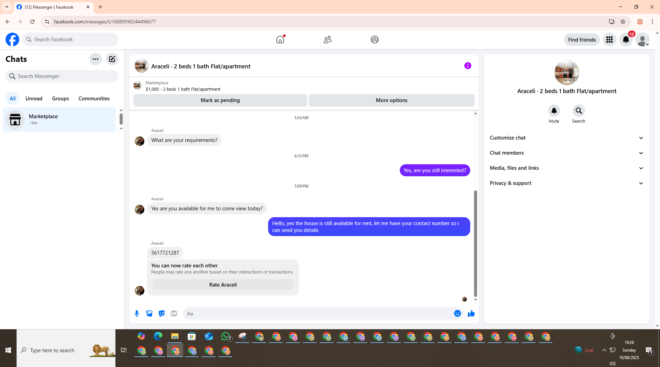Select the All chats filter
Image resolution: width=660 pixels, height=367 pixels.
click(x=13, y=99)
